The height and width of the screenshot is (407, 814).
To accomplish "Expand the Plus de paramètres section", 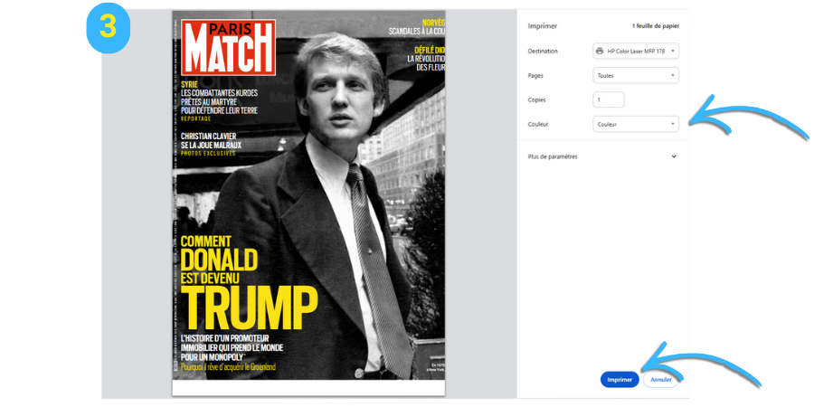I will click(x=602, y=156).
